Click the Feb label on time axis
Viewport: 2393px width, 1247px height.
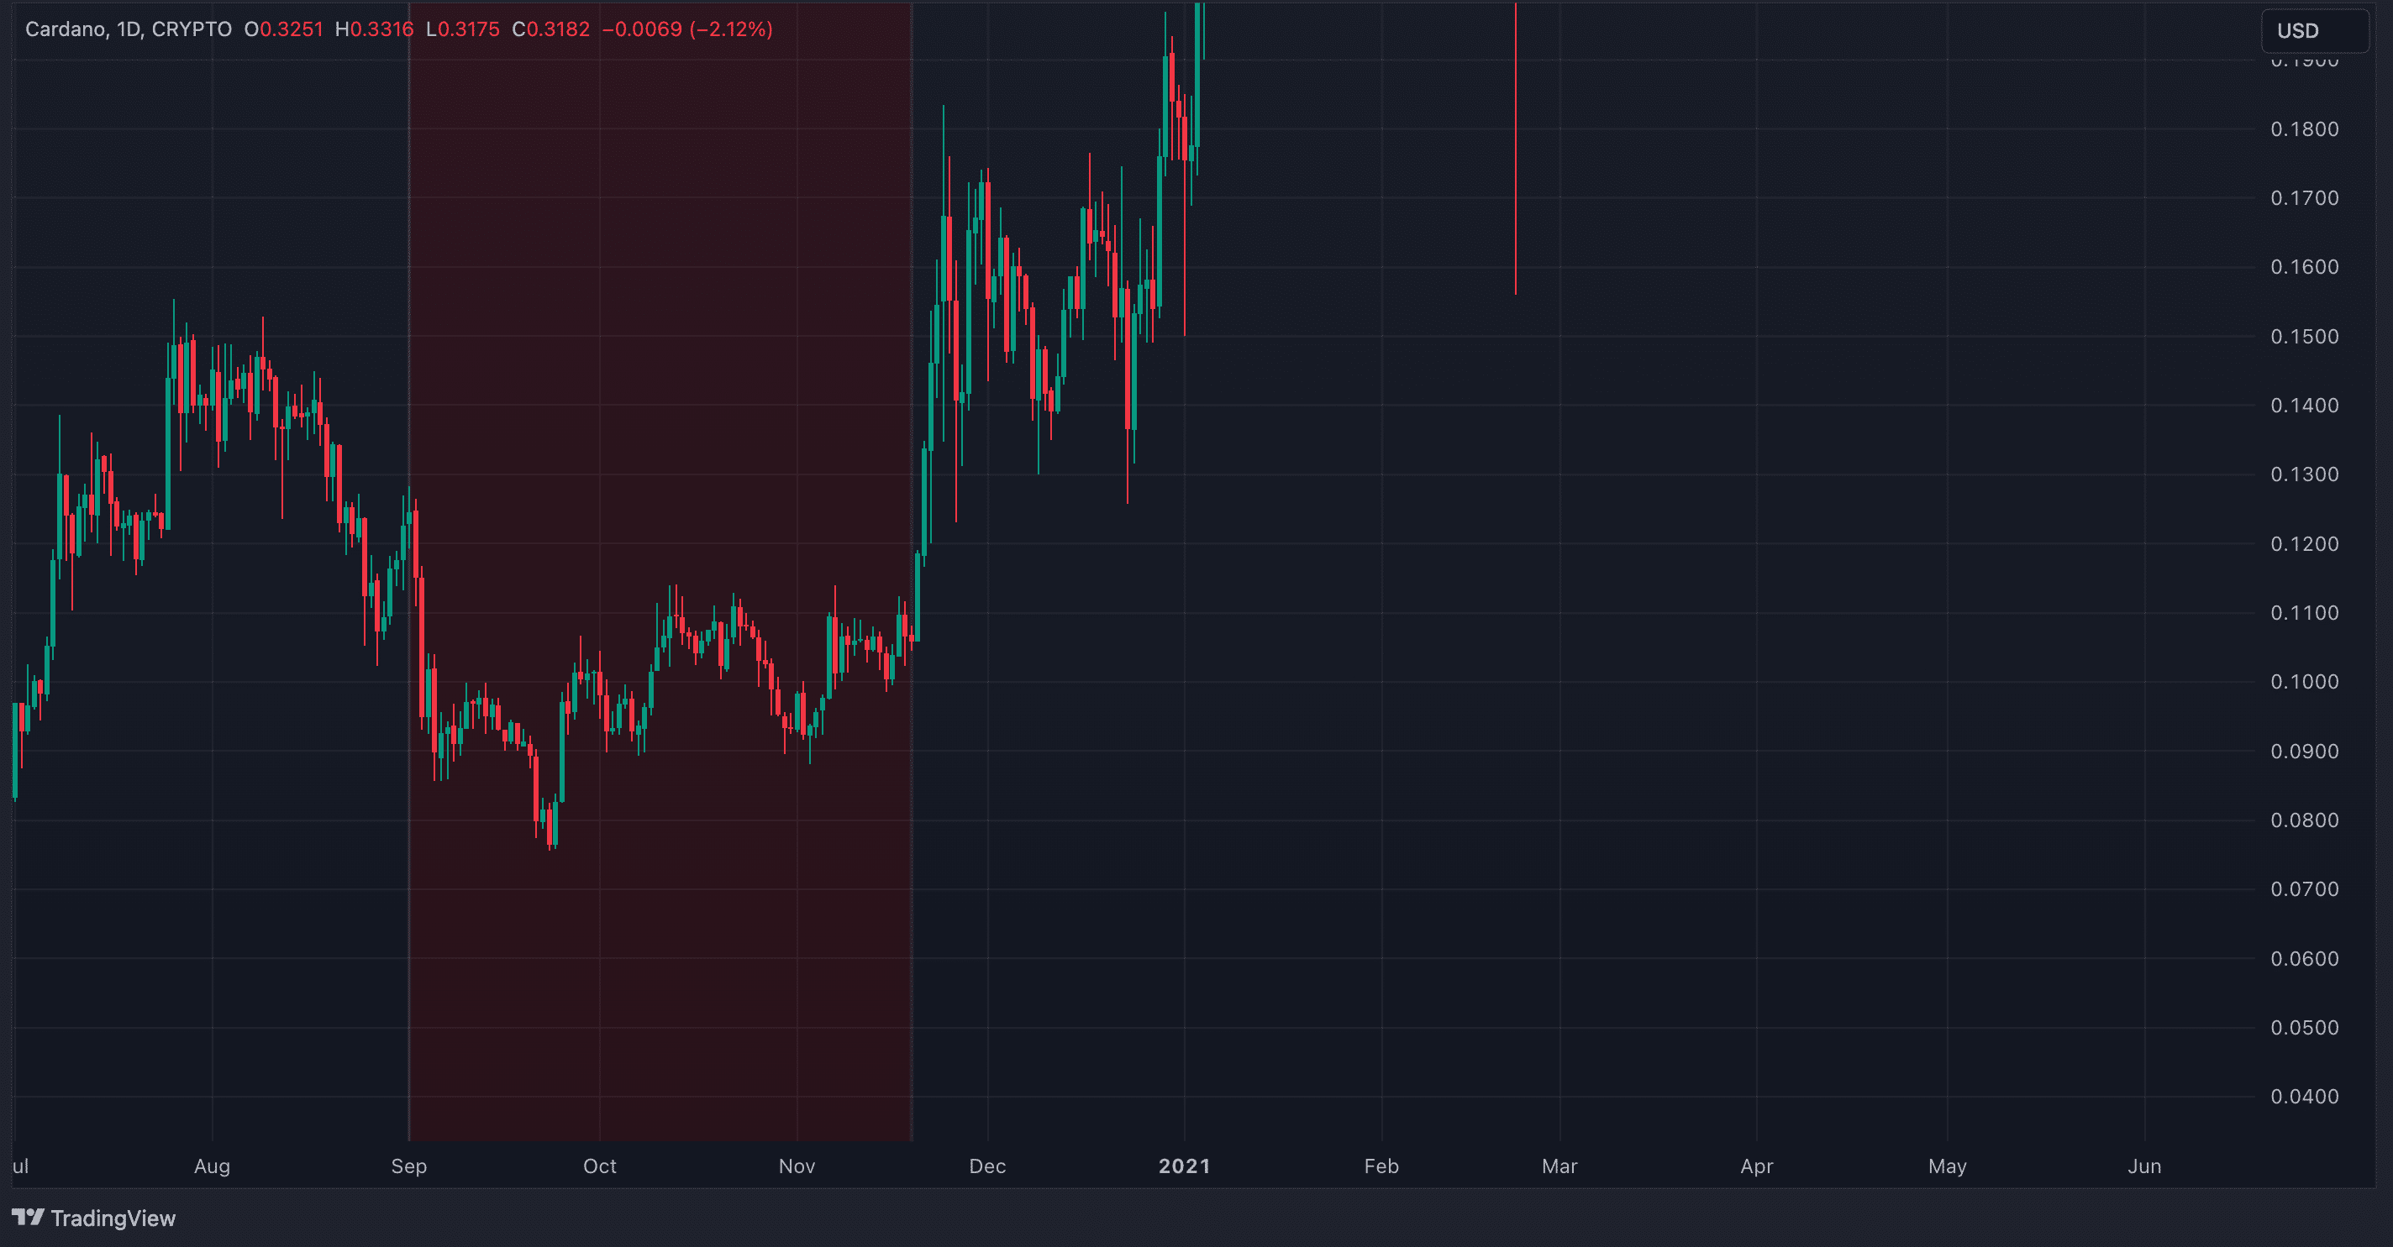pyautogui.click(x=1381, y=1166)
